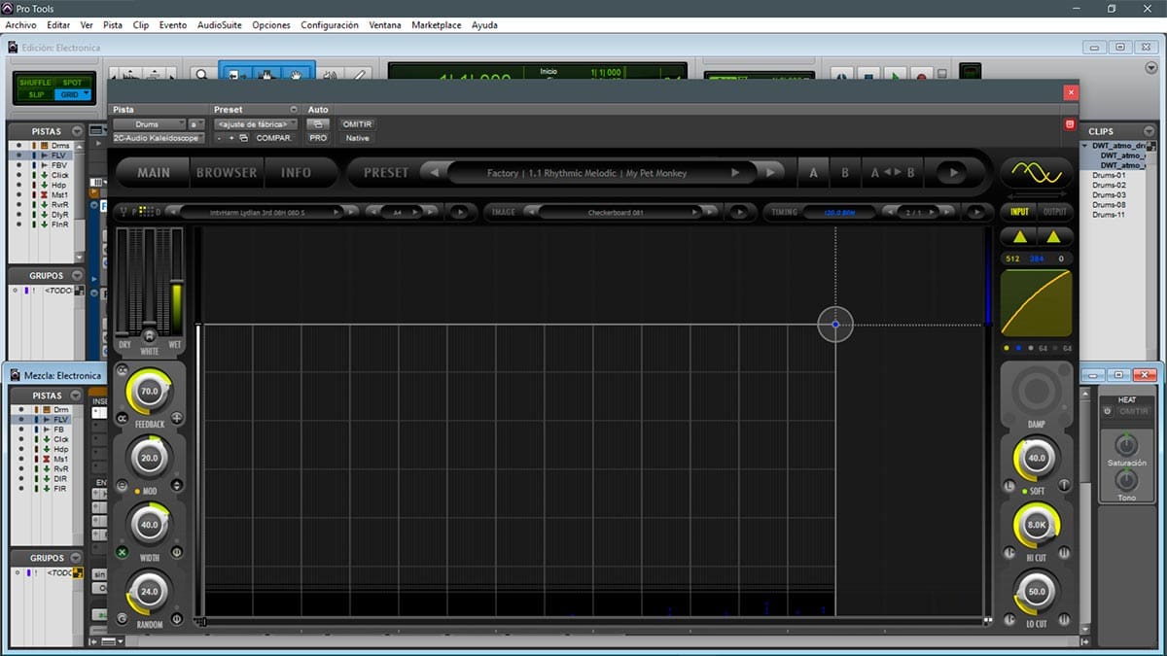
Task: Toggle the yellow MOD indicator light
Action: coord(137,492)
